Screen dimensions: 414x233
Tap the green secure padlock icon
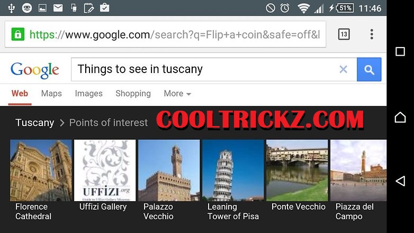point(17,34)
